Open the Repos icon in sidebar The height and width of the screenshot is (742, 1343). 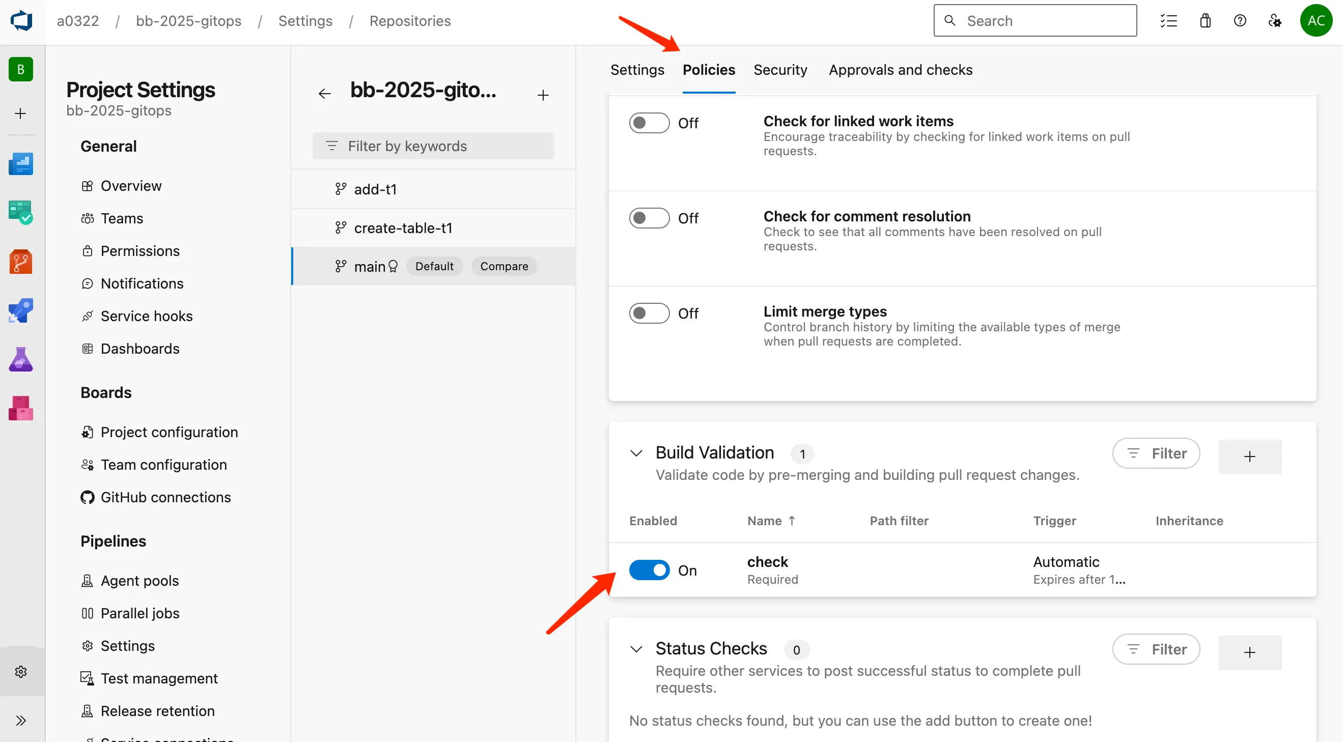21,262
